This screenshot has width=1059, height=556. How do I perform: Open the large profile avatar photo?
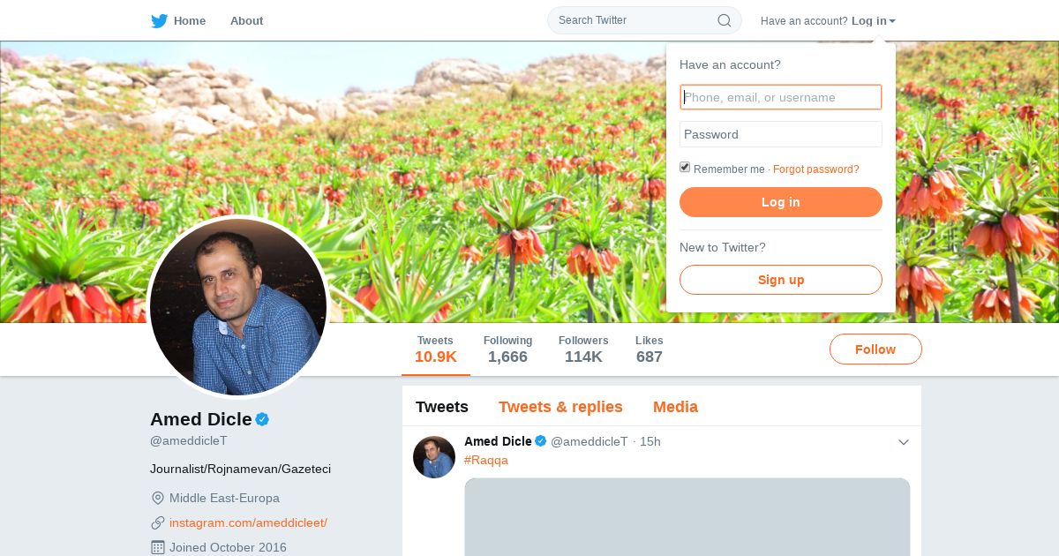pyautogui.click(x=238, y=307)
